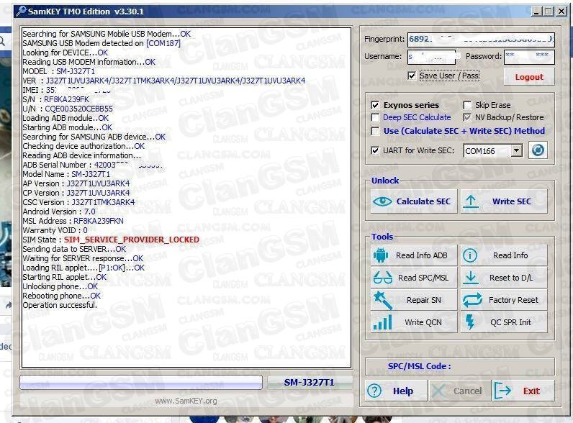Click the S/N value RF8KA239FK in the log
This screenshot has width=573, height=423.
pyautogui.click(x=66, y=99)
